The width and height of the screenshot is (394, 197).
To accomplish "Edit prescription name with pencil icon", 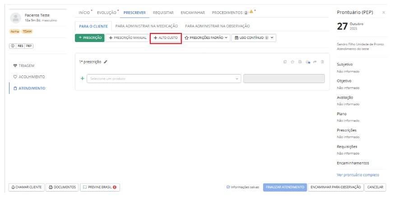I will [x=106, y=61].
